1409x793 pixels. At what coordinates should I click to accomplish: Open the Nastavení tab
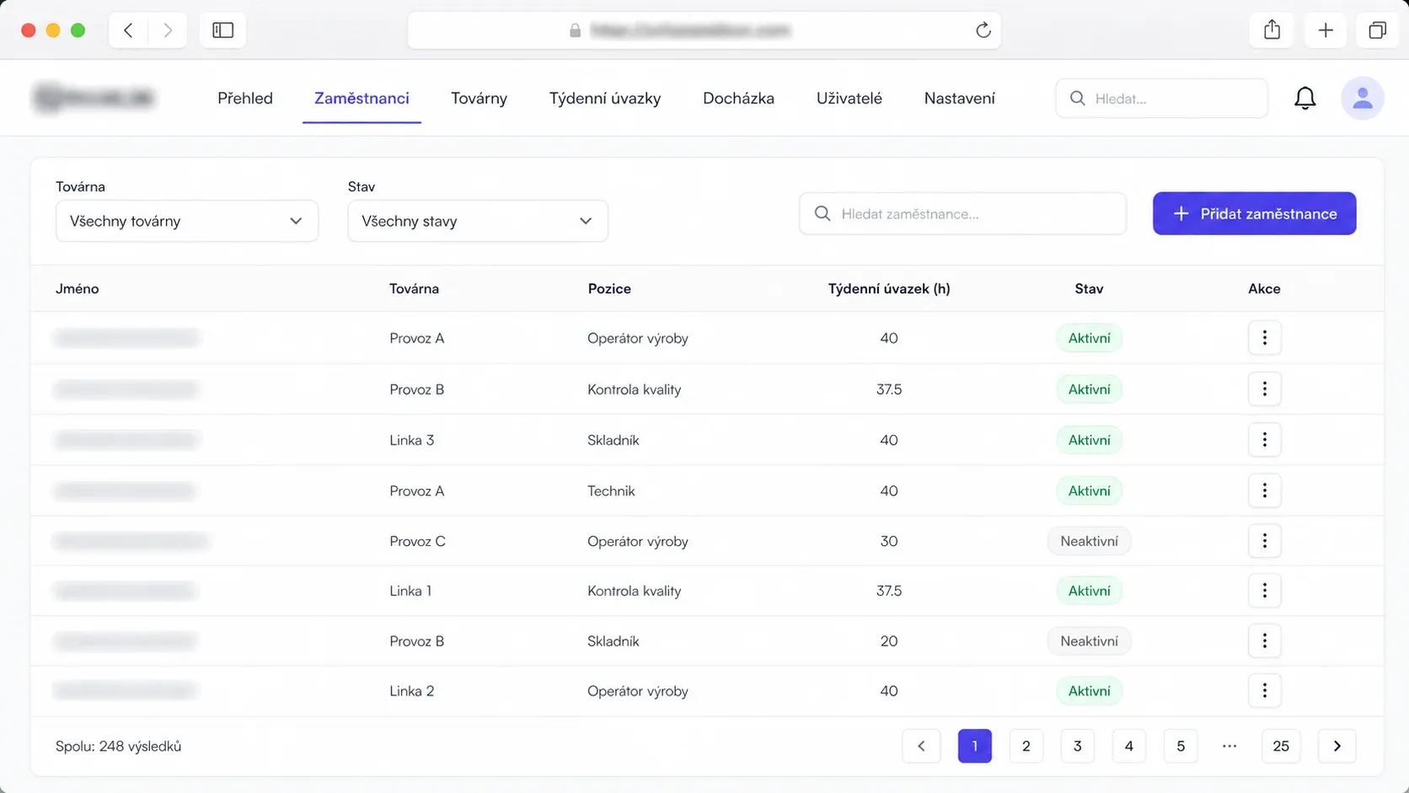[x=960, y=99]
